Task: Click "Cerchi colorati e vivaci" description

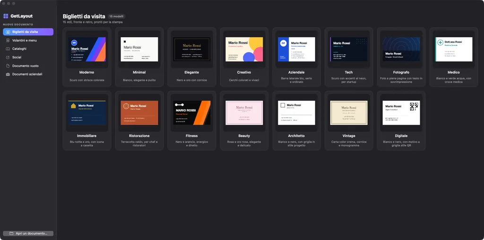Action: 244,80
